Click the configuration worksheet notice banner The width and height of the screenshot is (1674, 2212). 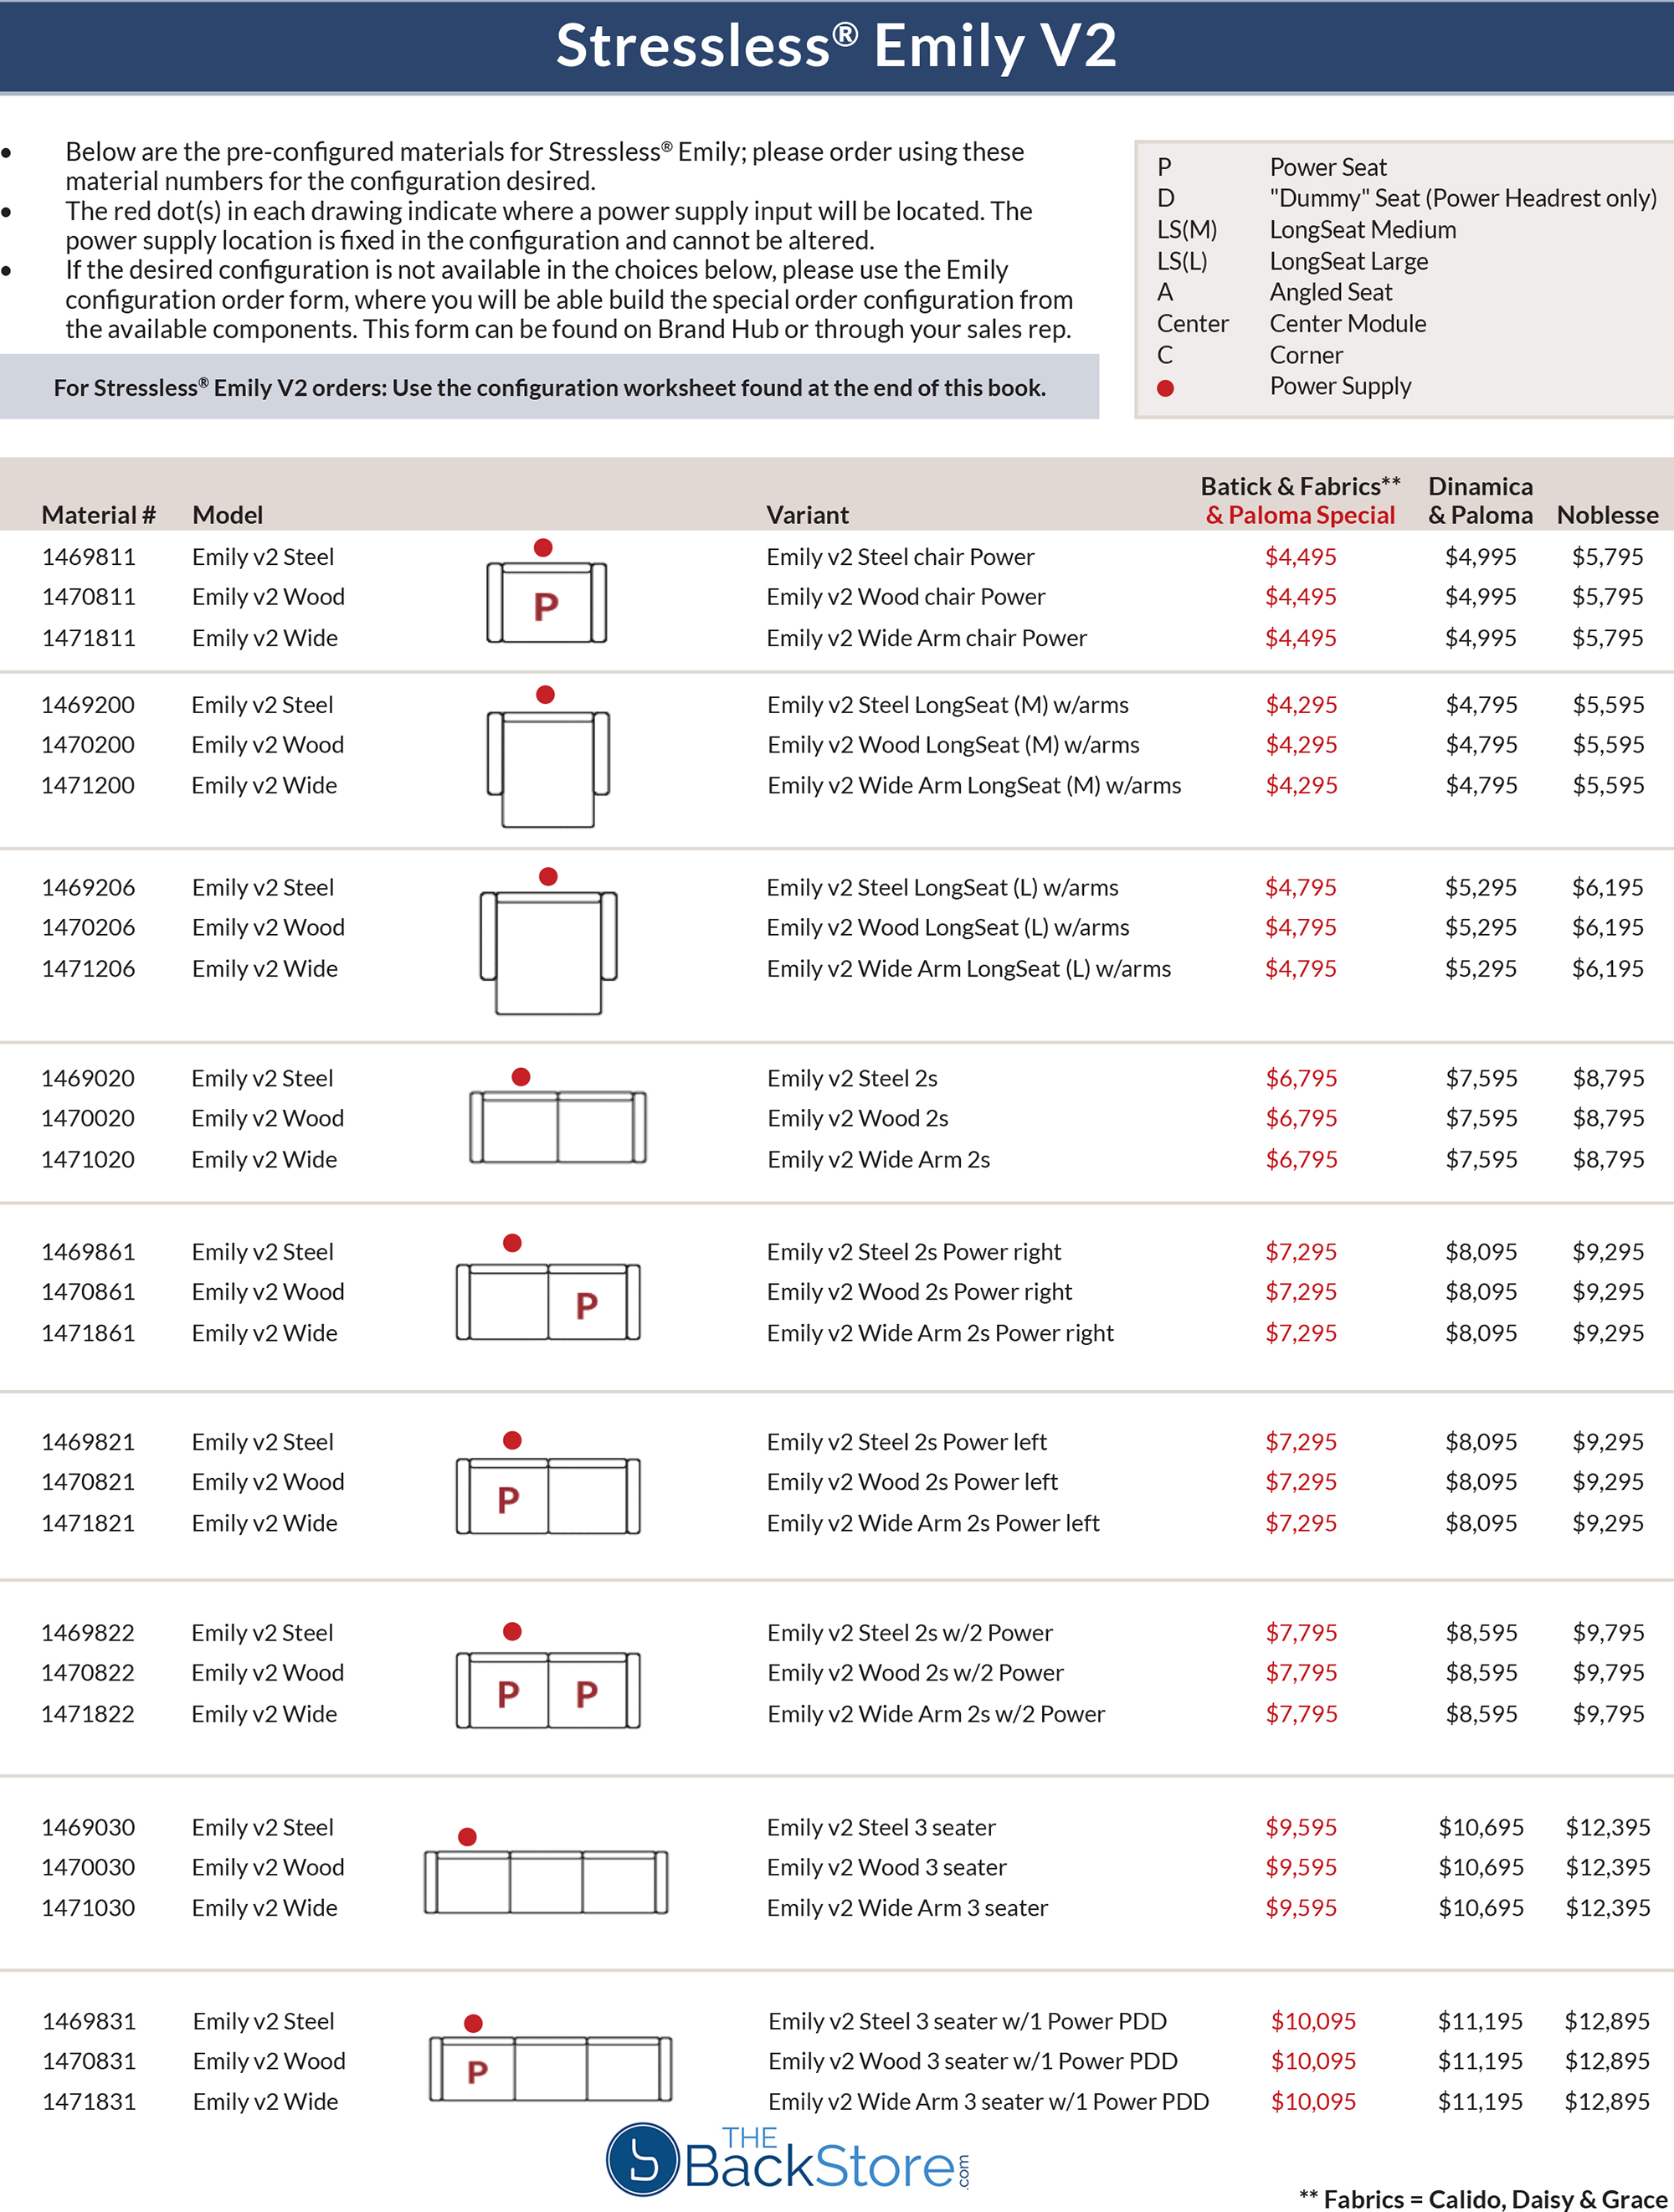click(x=549, y=387)
